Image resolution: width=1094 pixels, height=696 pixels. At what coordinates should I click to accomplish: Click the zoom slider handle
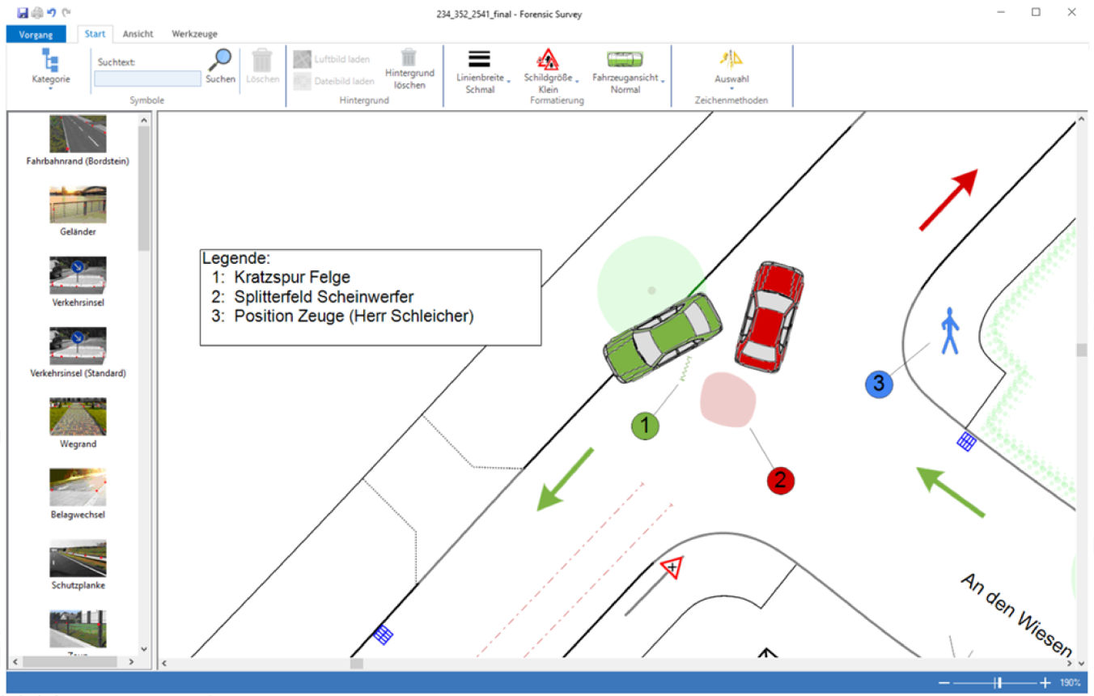pos(999,683)
